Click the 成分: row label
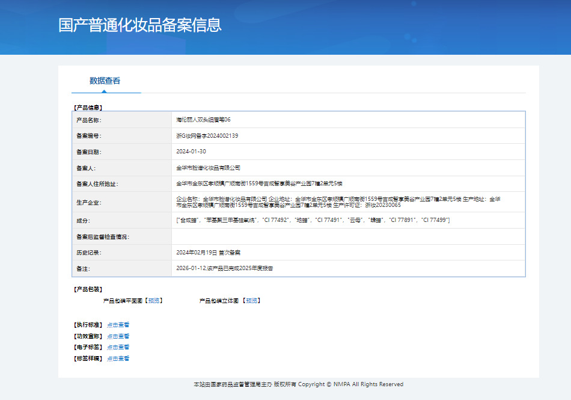 coord(83,221)
